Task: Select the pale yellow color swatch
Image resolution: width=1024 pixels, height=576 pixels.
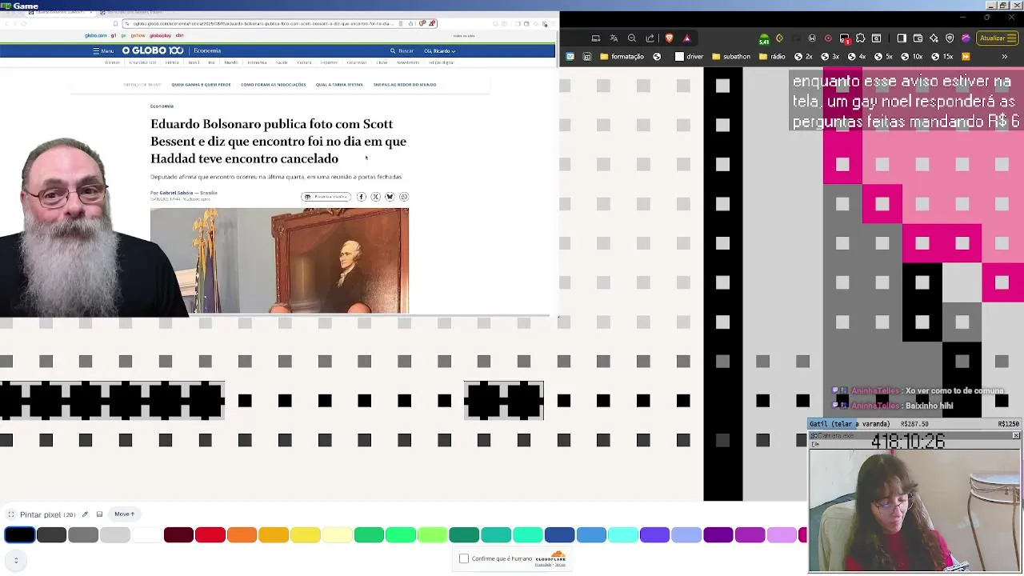Action: (337, 535)
